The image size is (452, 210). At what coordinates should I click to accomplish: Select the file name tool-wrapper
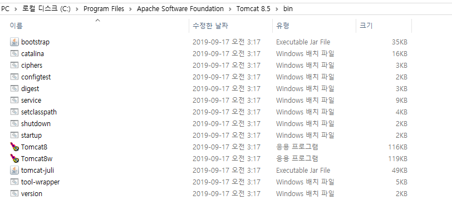coord(40,182)
